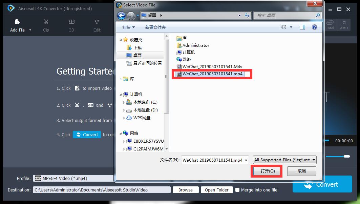360x204 pixels.
Task: Click the Destination path field
Action: (102, 190)
